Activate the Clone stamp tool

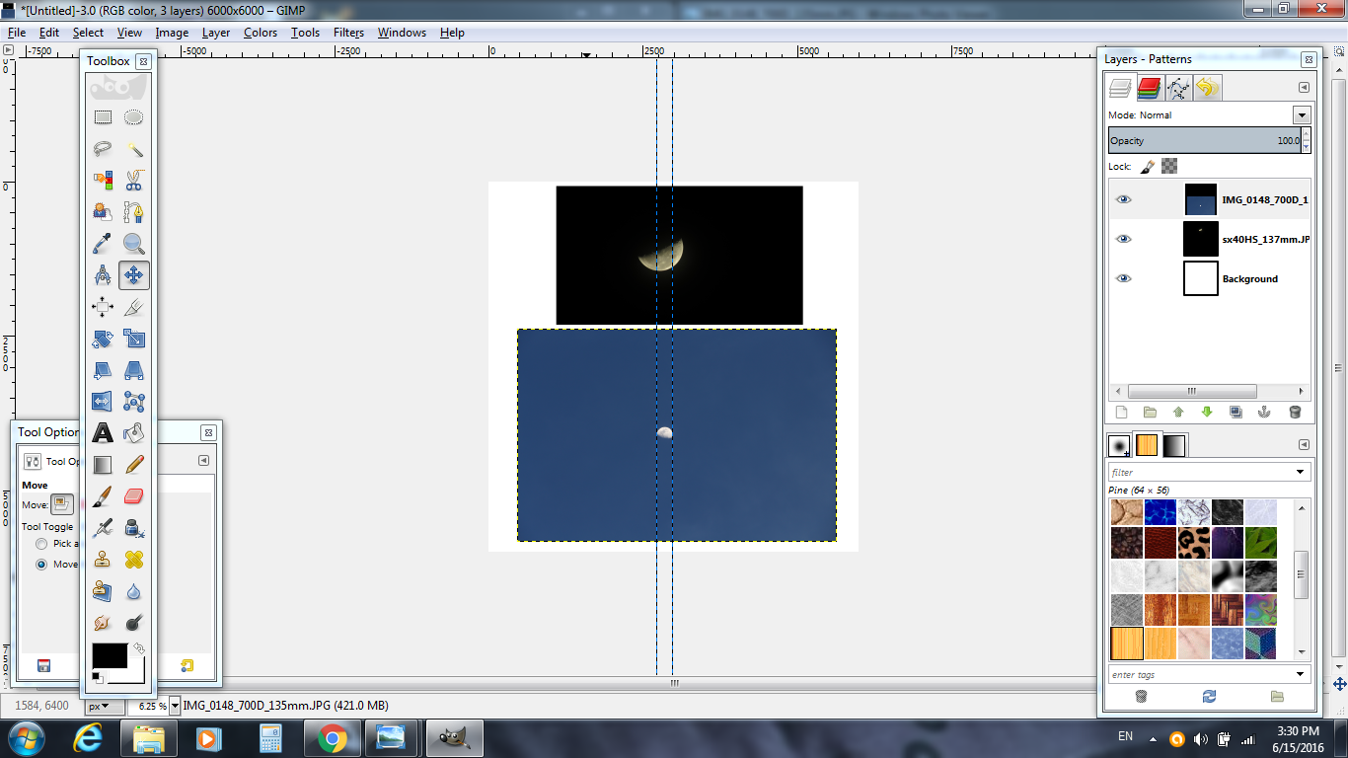[103, 560]
